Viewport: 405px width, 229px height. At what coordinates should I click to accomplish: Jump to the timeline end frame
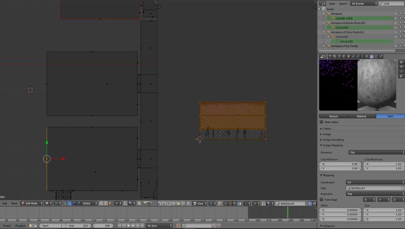142,225
